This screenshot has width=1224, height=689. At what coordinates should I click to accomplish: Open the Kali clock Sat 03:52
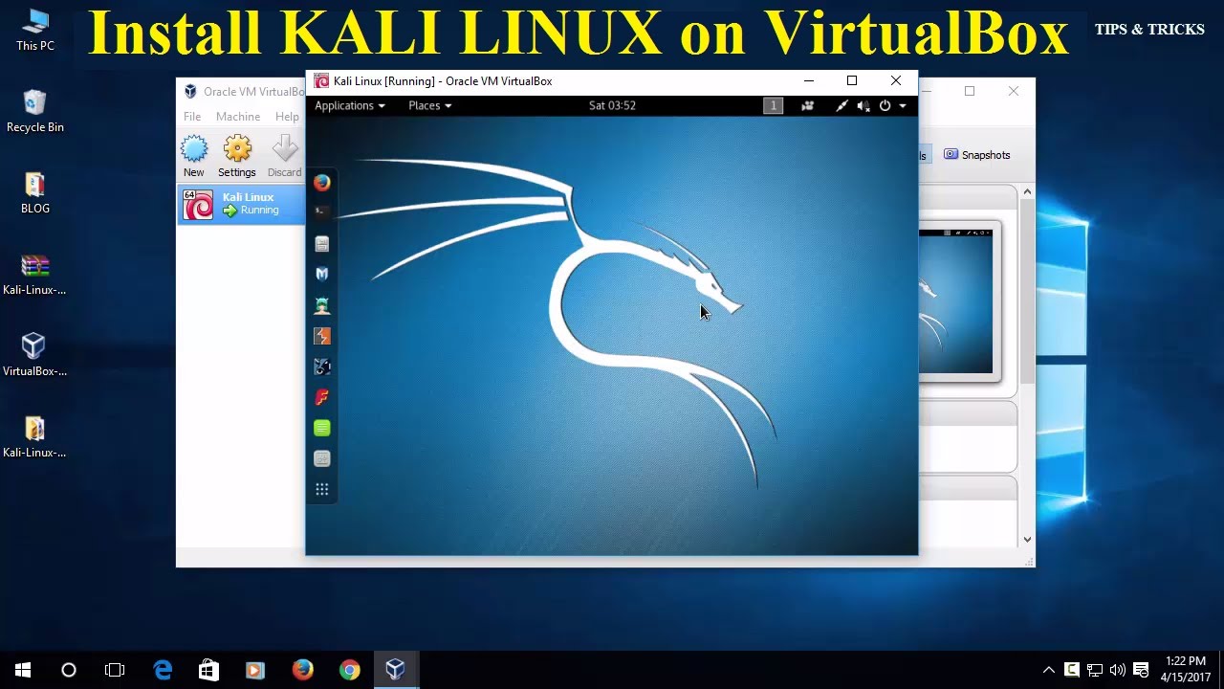pos(612,105)
